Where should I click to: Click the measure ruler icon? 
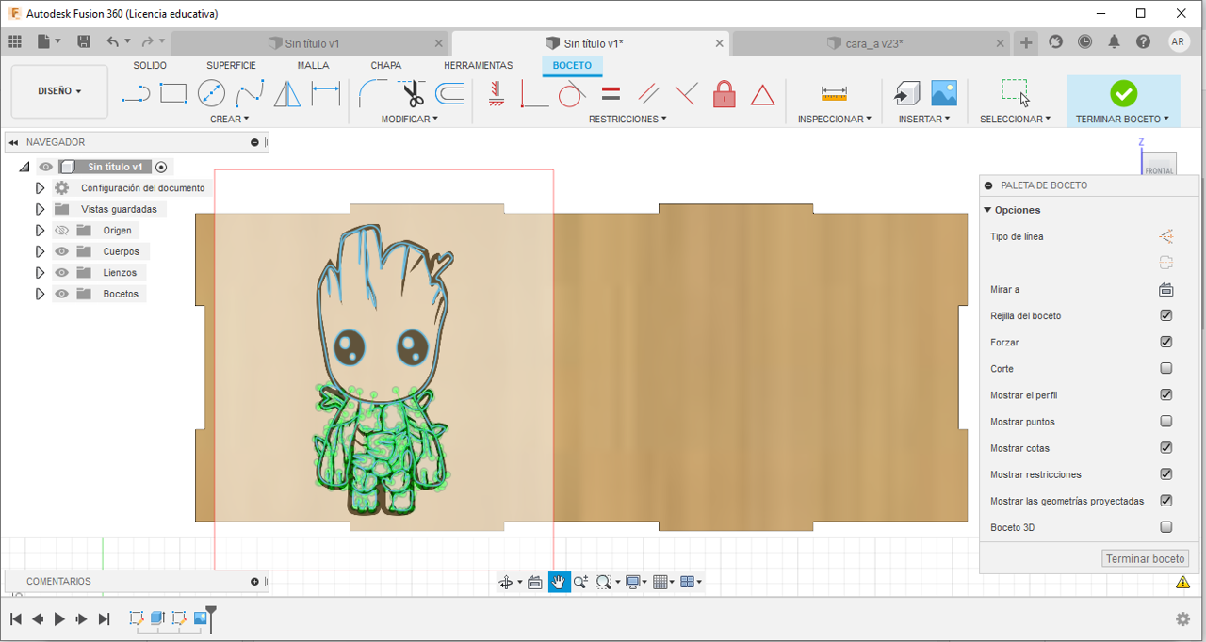pyautogui.click(x=834, y=93)
